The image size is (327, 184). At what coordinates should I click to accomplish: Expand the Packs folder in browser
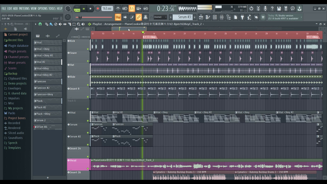12,113
